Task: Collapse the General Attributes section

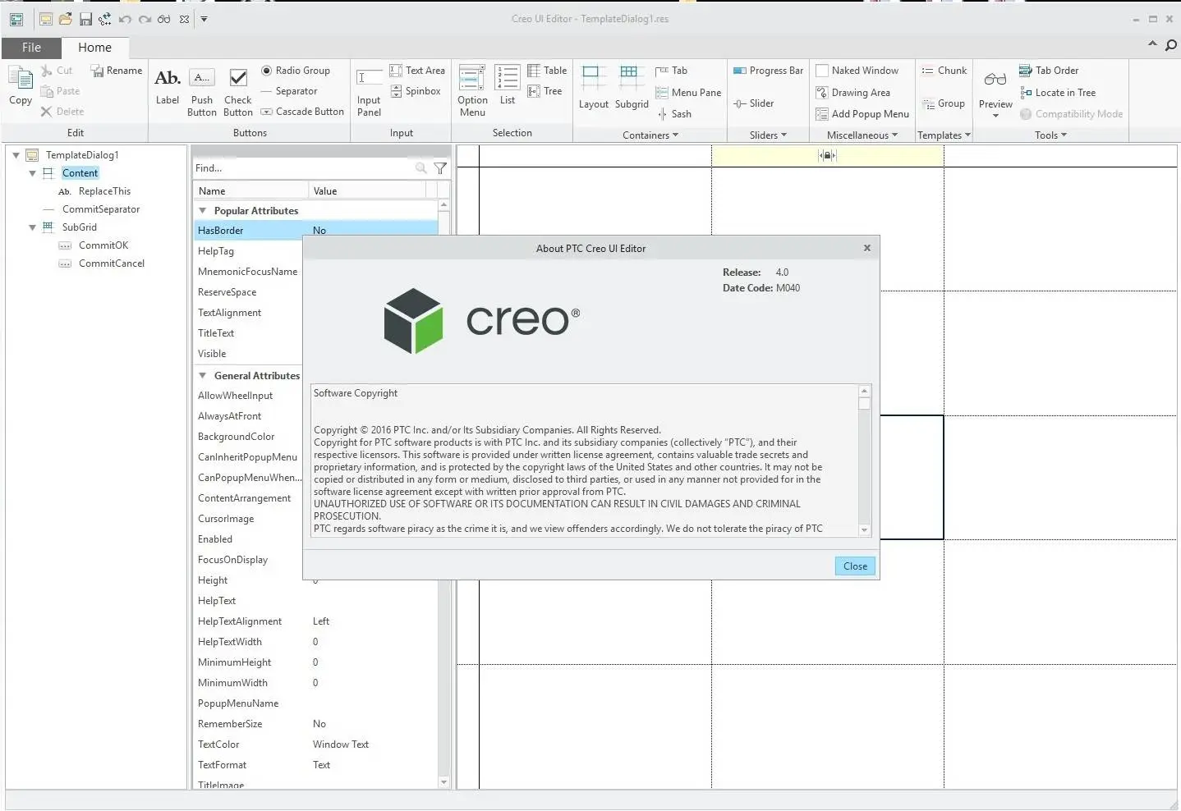Action: pos(203,376)
